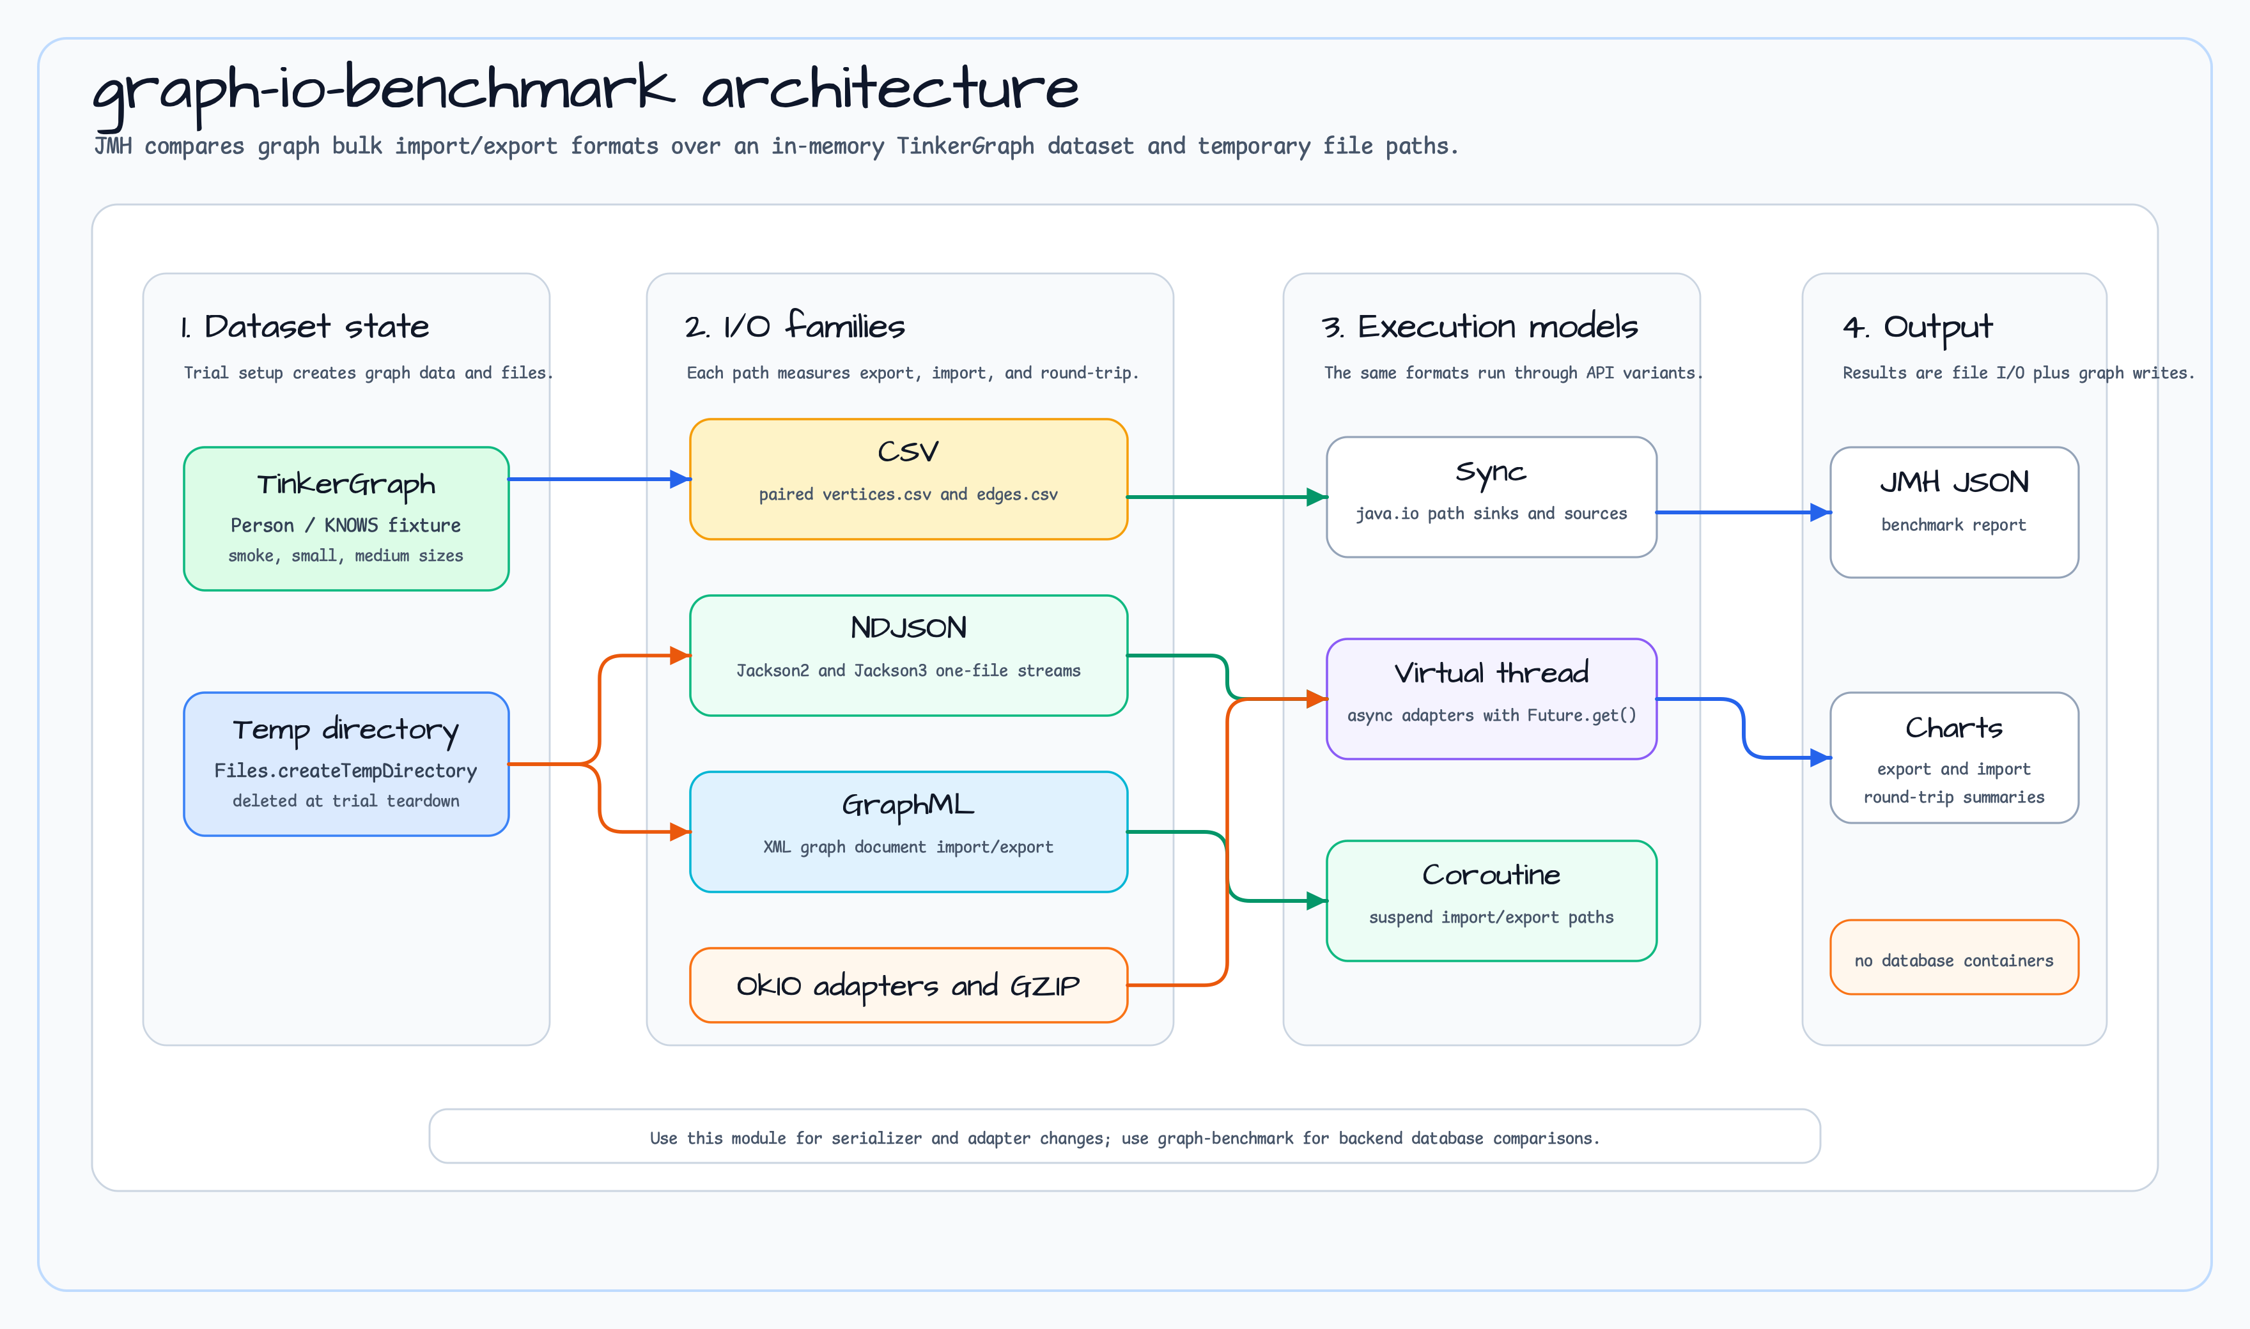Click 'Jackson2 and Jackson3 one-file streams' text

point(908,671)
